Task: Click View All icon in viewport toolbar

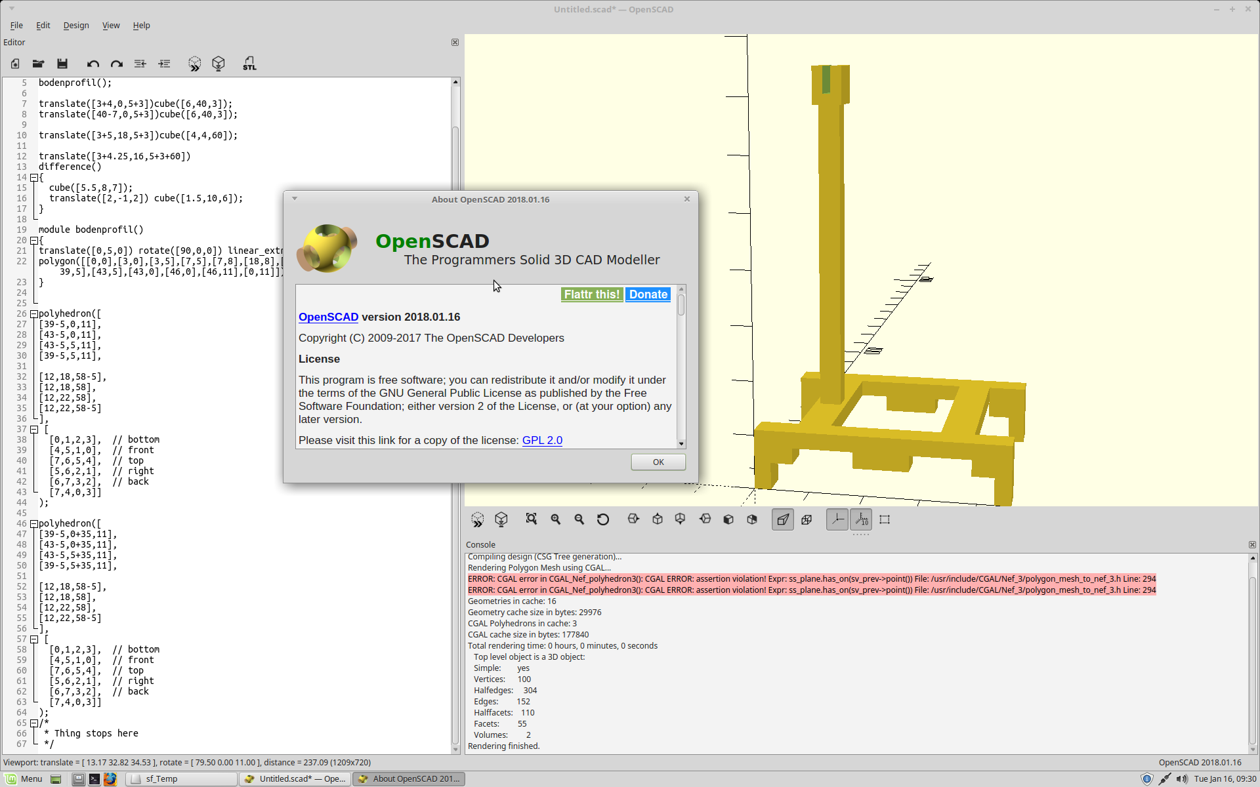Action: coord(531,519)
